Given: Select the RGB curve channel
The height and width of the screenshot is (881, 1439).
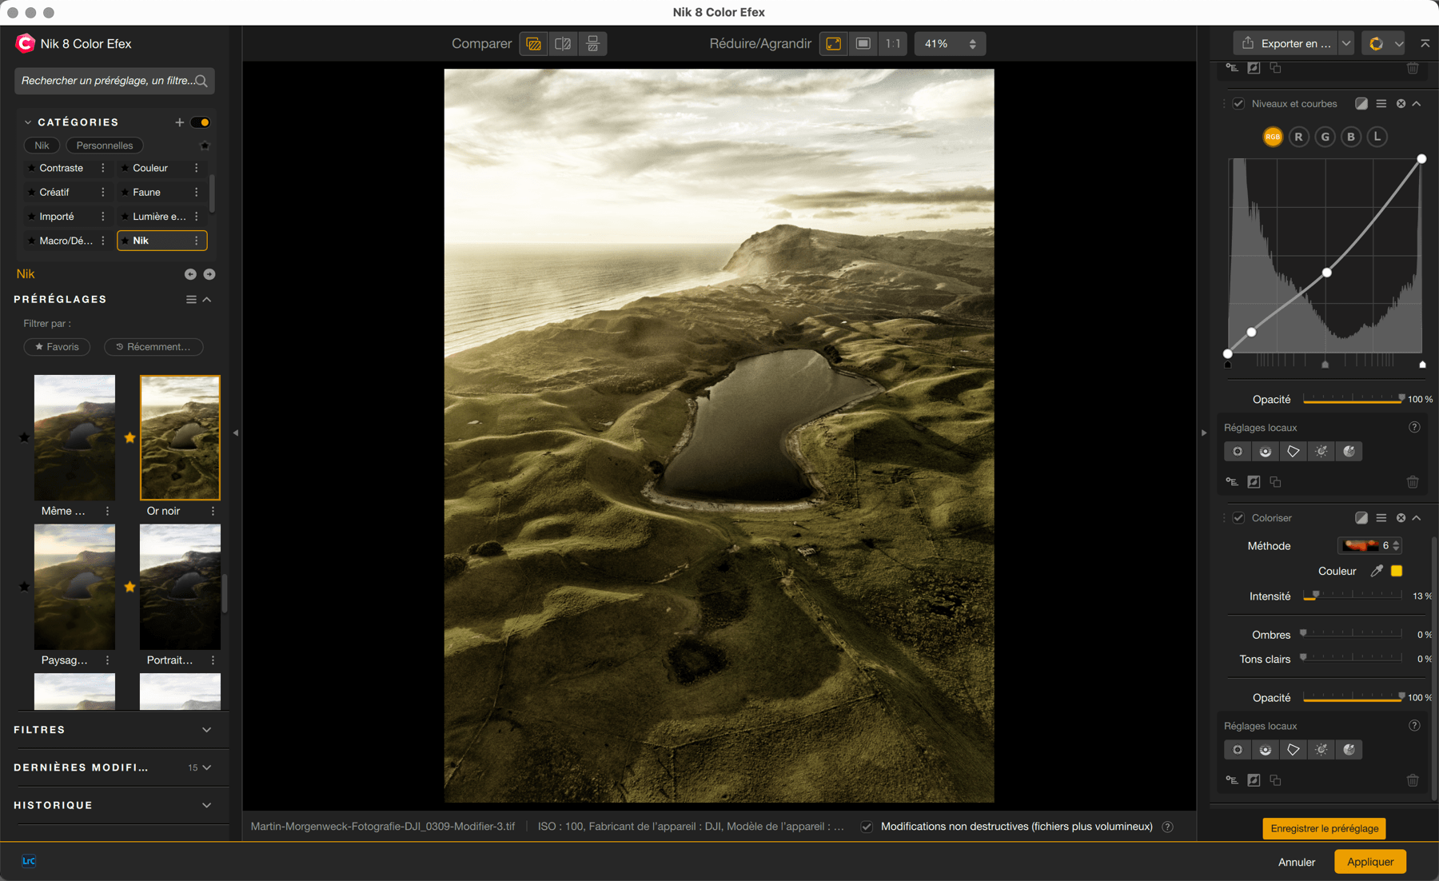Looking at the screenshot, I should point(1273,137).
